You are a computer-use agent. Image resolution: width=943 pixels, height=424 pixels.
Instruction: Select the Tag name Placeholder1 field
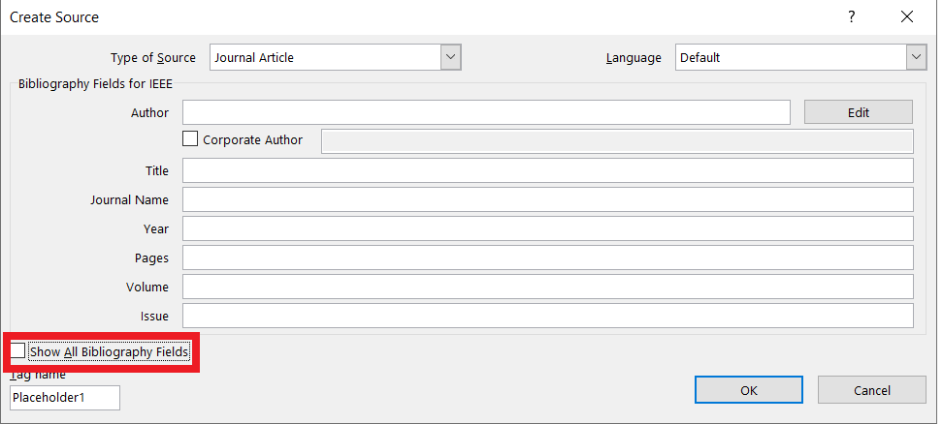pyautogui.click(x=65, y=397)
